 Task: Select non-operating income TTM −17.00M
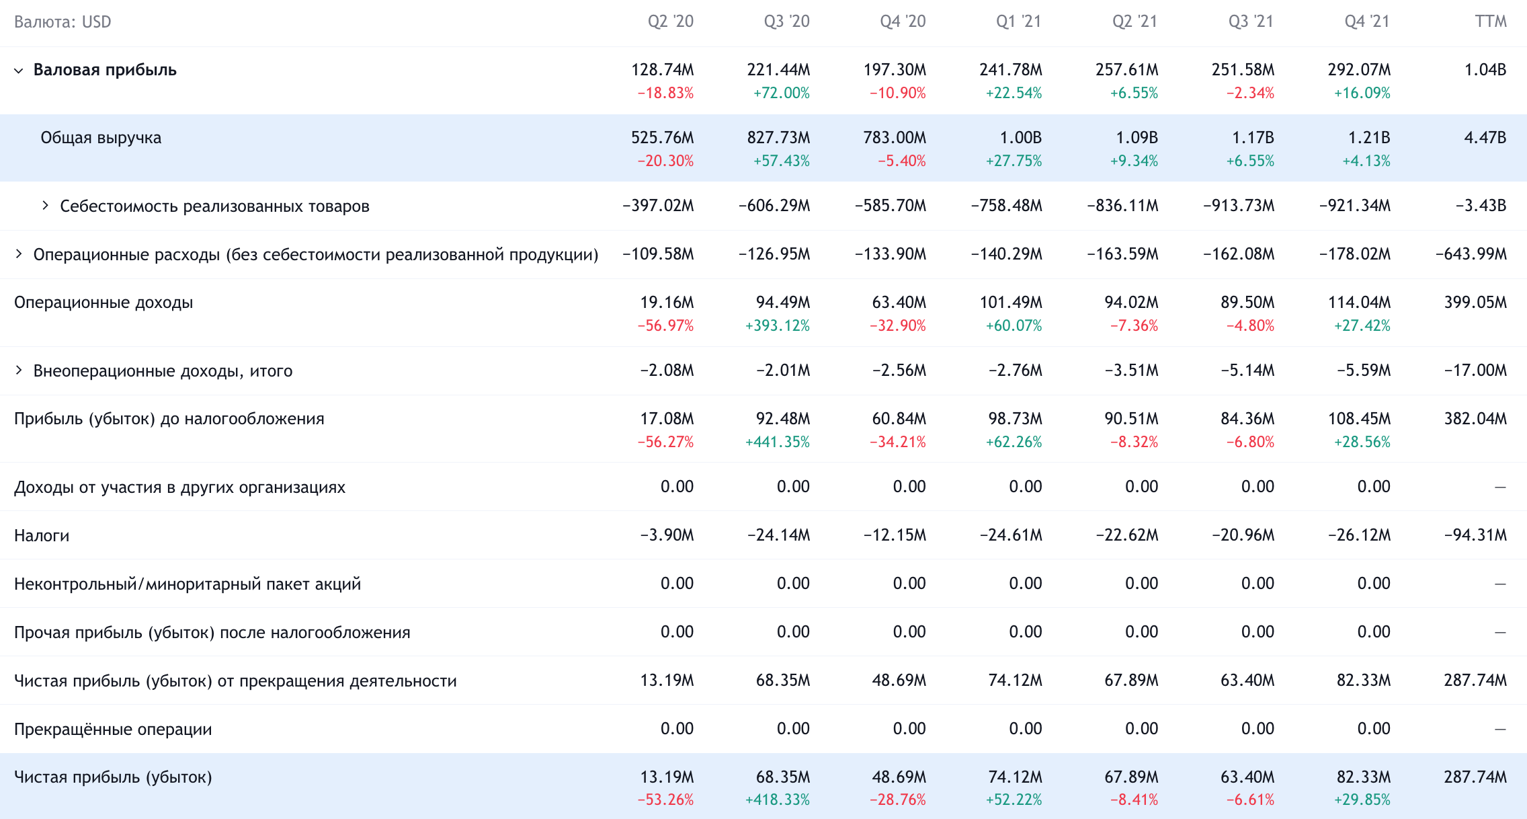(x=1475, y=370)
